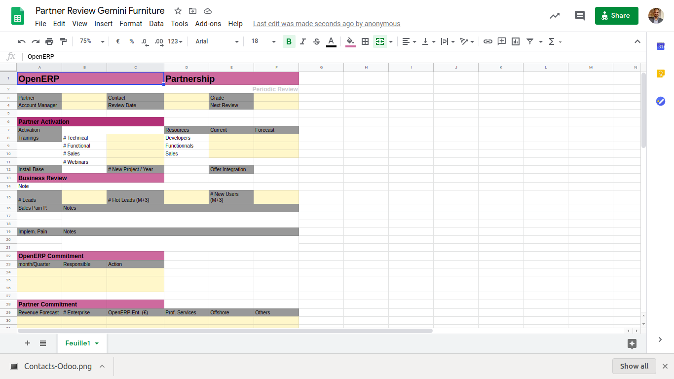Go to Sheets home via logo
674x379 pixels.
[x=18, y=16]
